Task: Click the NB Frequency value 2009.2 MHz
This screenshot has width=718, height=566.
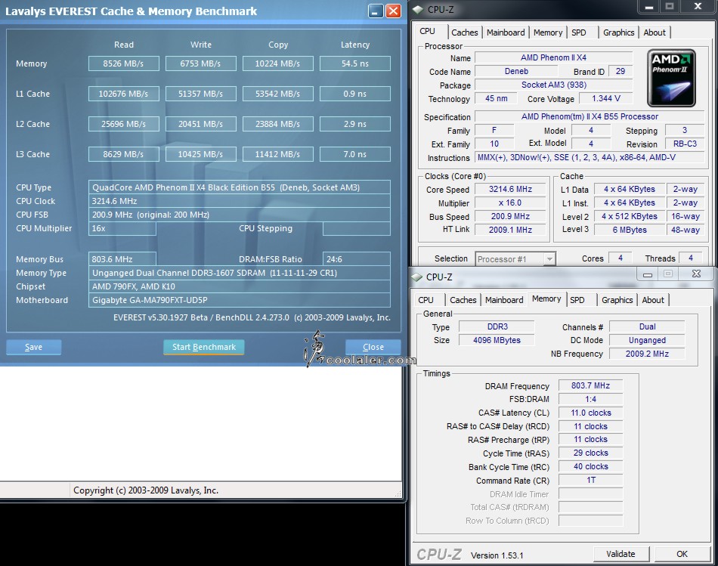Action: click(647, 354)
